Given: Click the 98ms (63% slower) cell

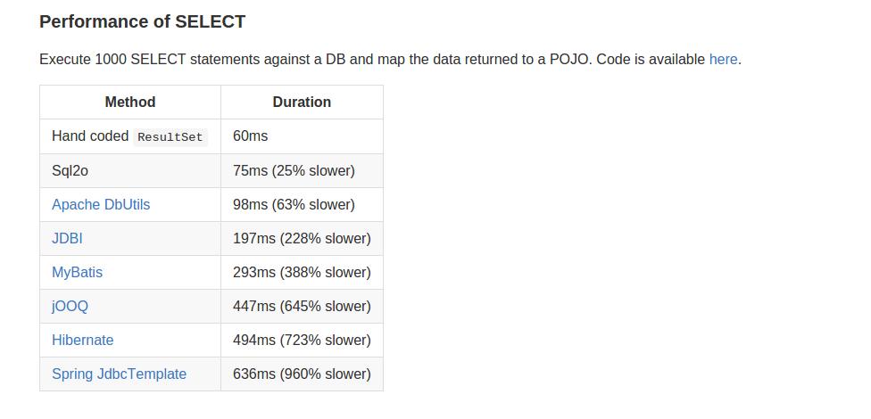Looking at the screenshot, I should [302, 205].
